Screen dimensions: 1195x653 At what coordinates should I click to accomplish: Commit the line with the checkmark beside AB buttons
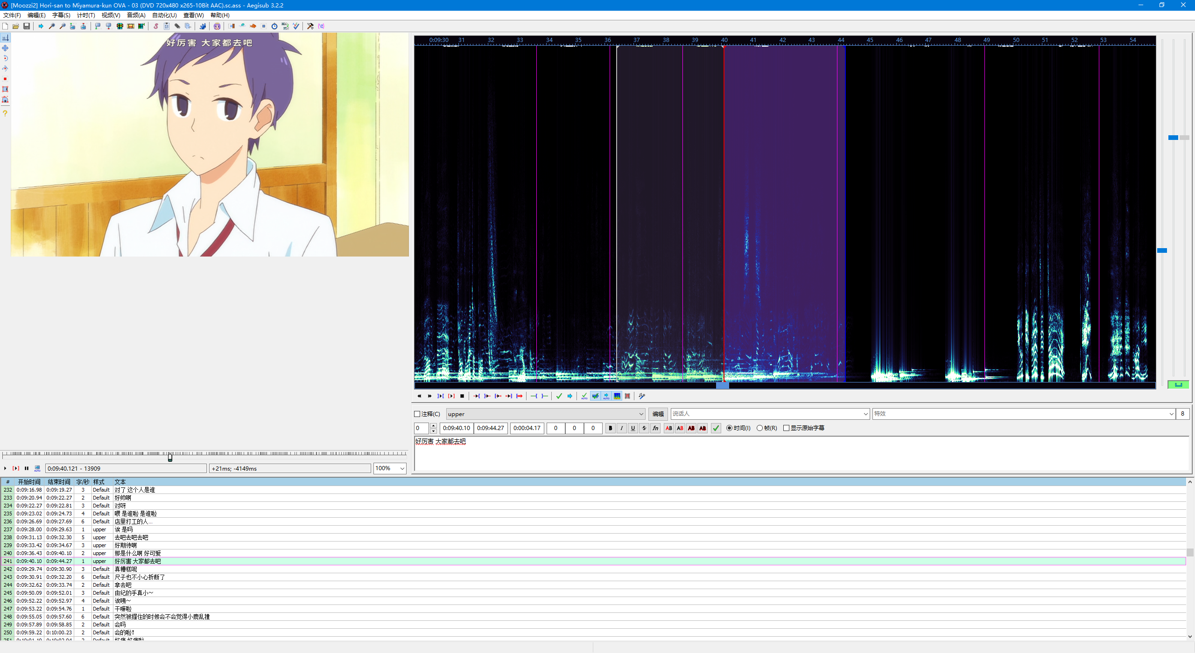point(716,428)
